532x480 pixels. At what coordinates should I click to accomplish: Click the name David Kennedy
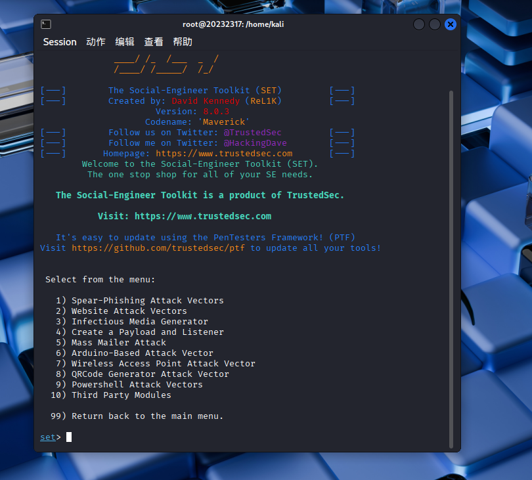coord(206,101)
